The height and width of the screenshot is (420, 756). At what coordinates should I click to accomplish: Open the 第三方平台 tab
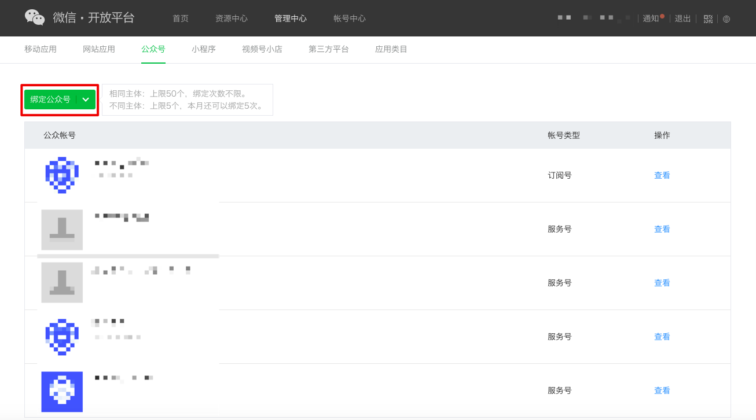329,49
